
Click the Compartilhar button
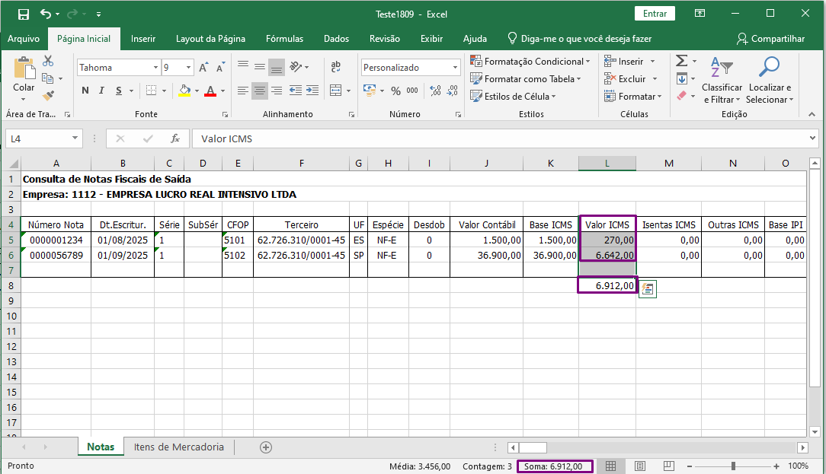[x=770, y=39]
